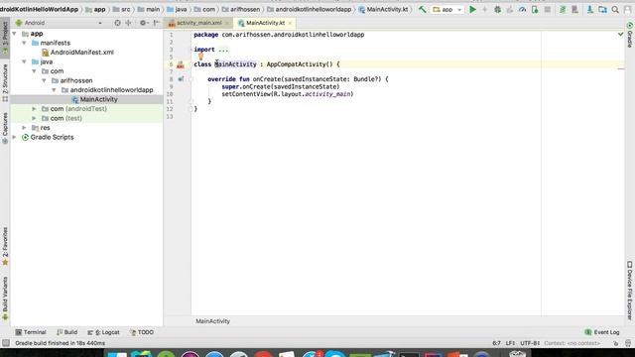
Task: Open the AVD Manager icon
Action: pyautogui.click(x=574, y=9)
